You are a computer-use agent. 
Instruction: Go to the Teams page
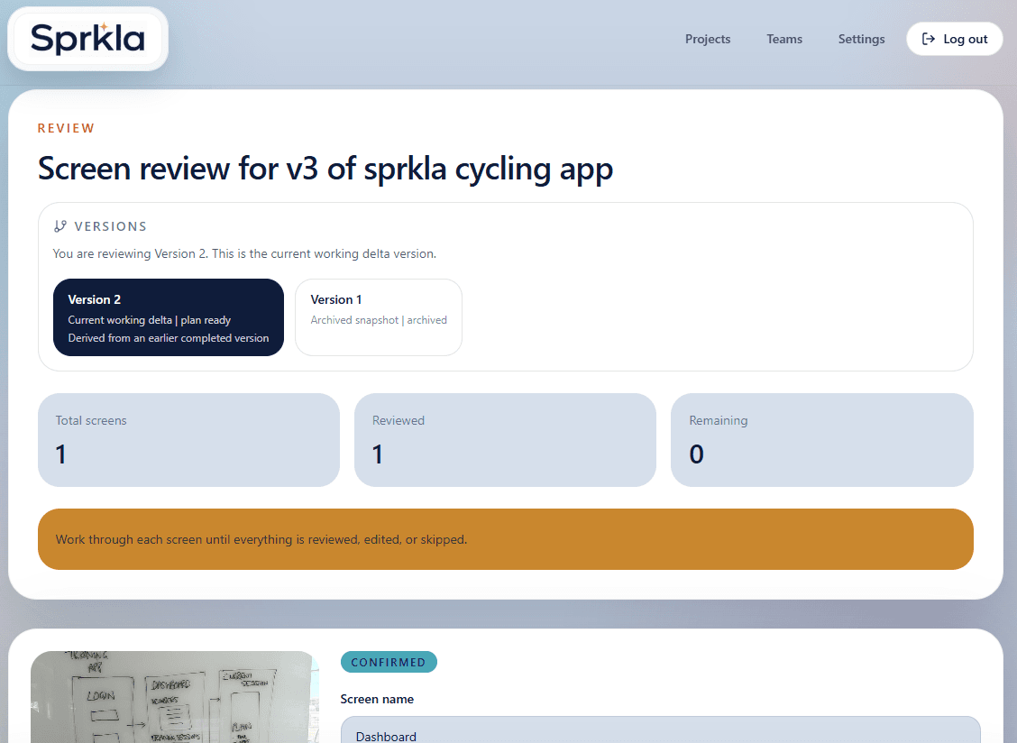pyautogui.click(x=784, y=39)
